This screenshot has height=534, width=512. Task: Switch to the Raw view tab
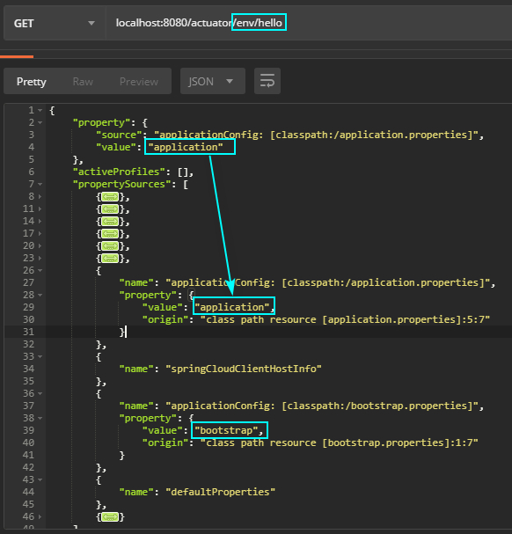pyautogui.click(x=83, y=82)
